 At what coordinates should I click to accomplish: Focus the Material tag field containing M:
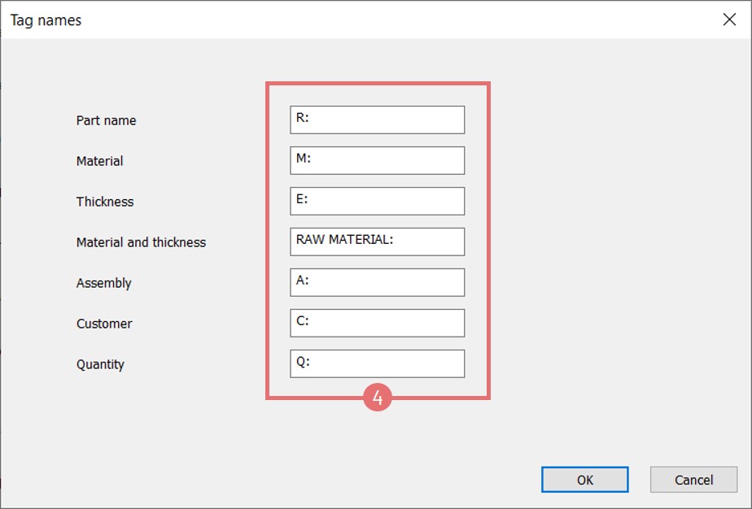pyautogui.click(x=377, y=160)
